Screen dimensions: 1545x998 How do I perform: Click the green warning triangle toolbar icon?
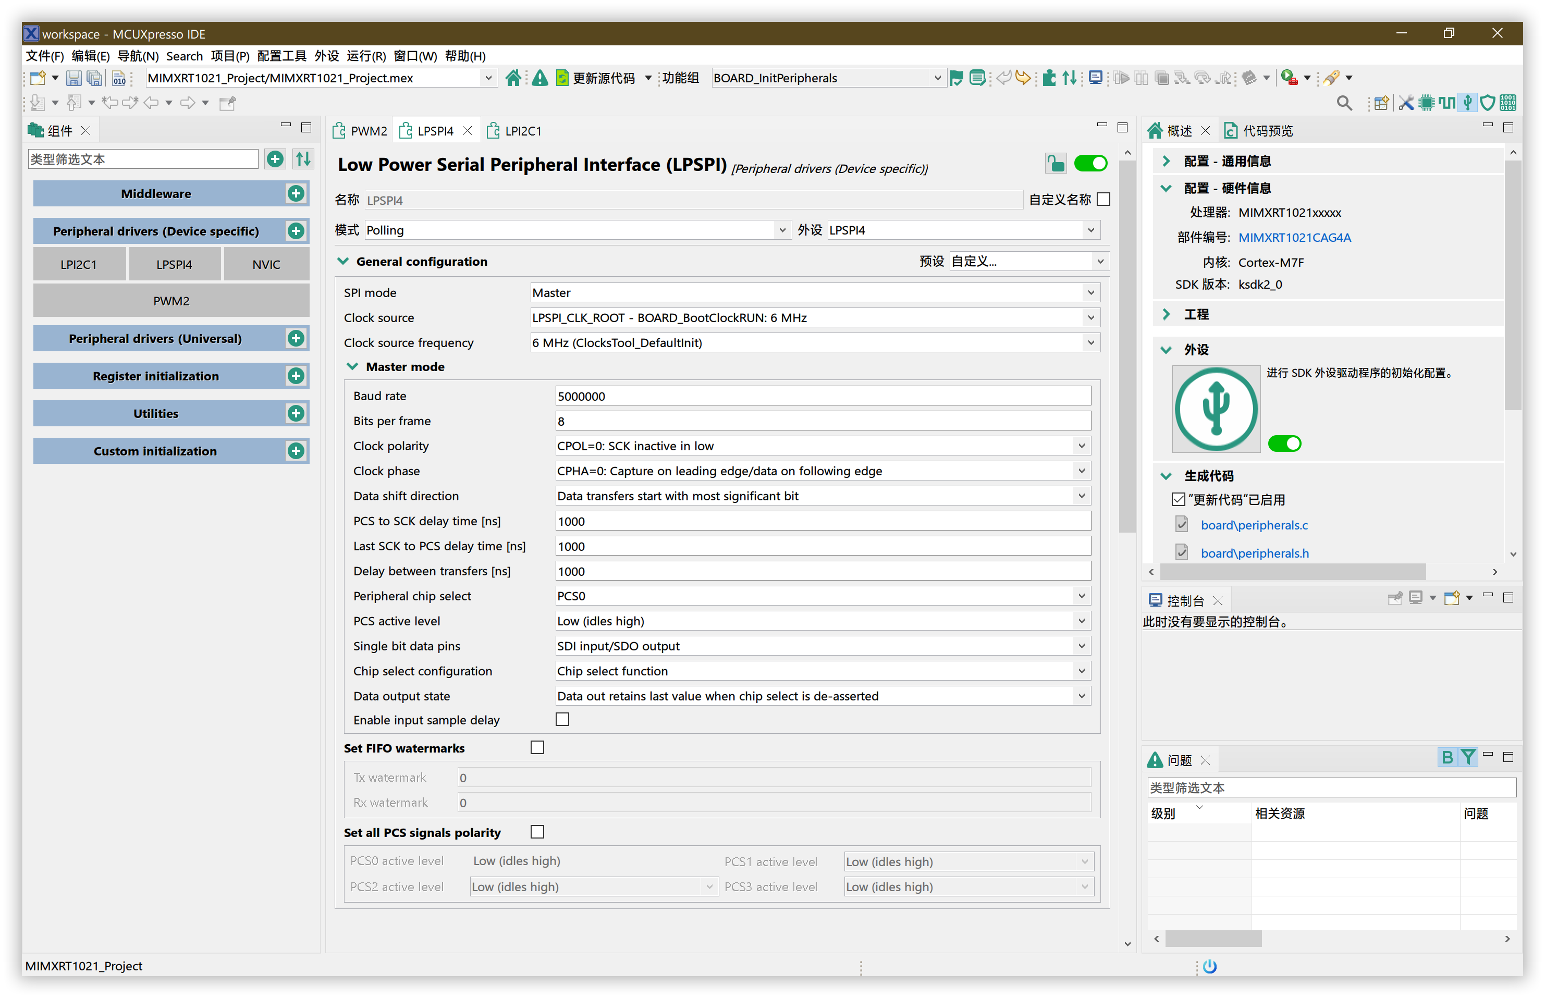(x=539, y=78)
